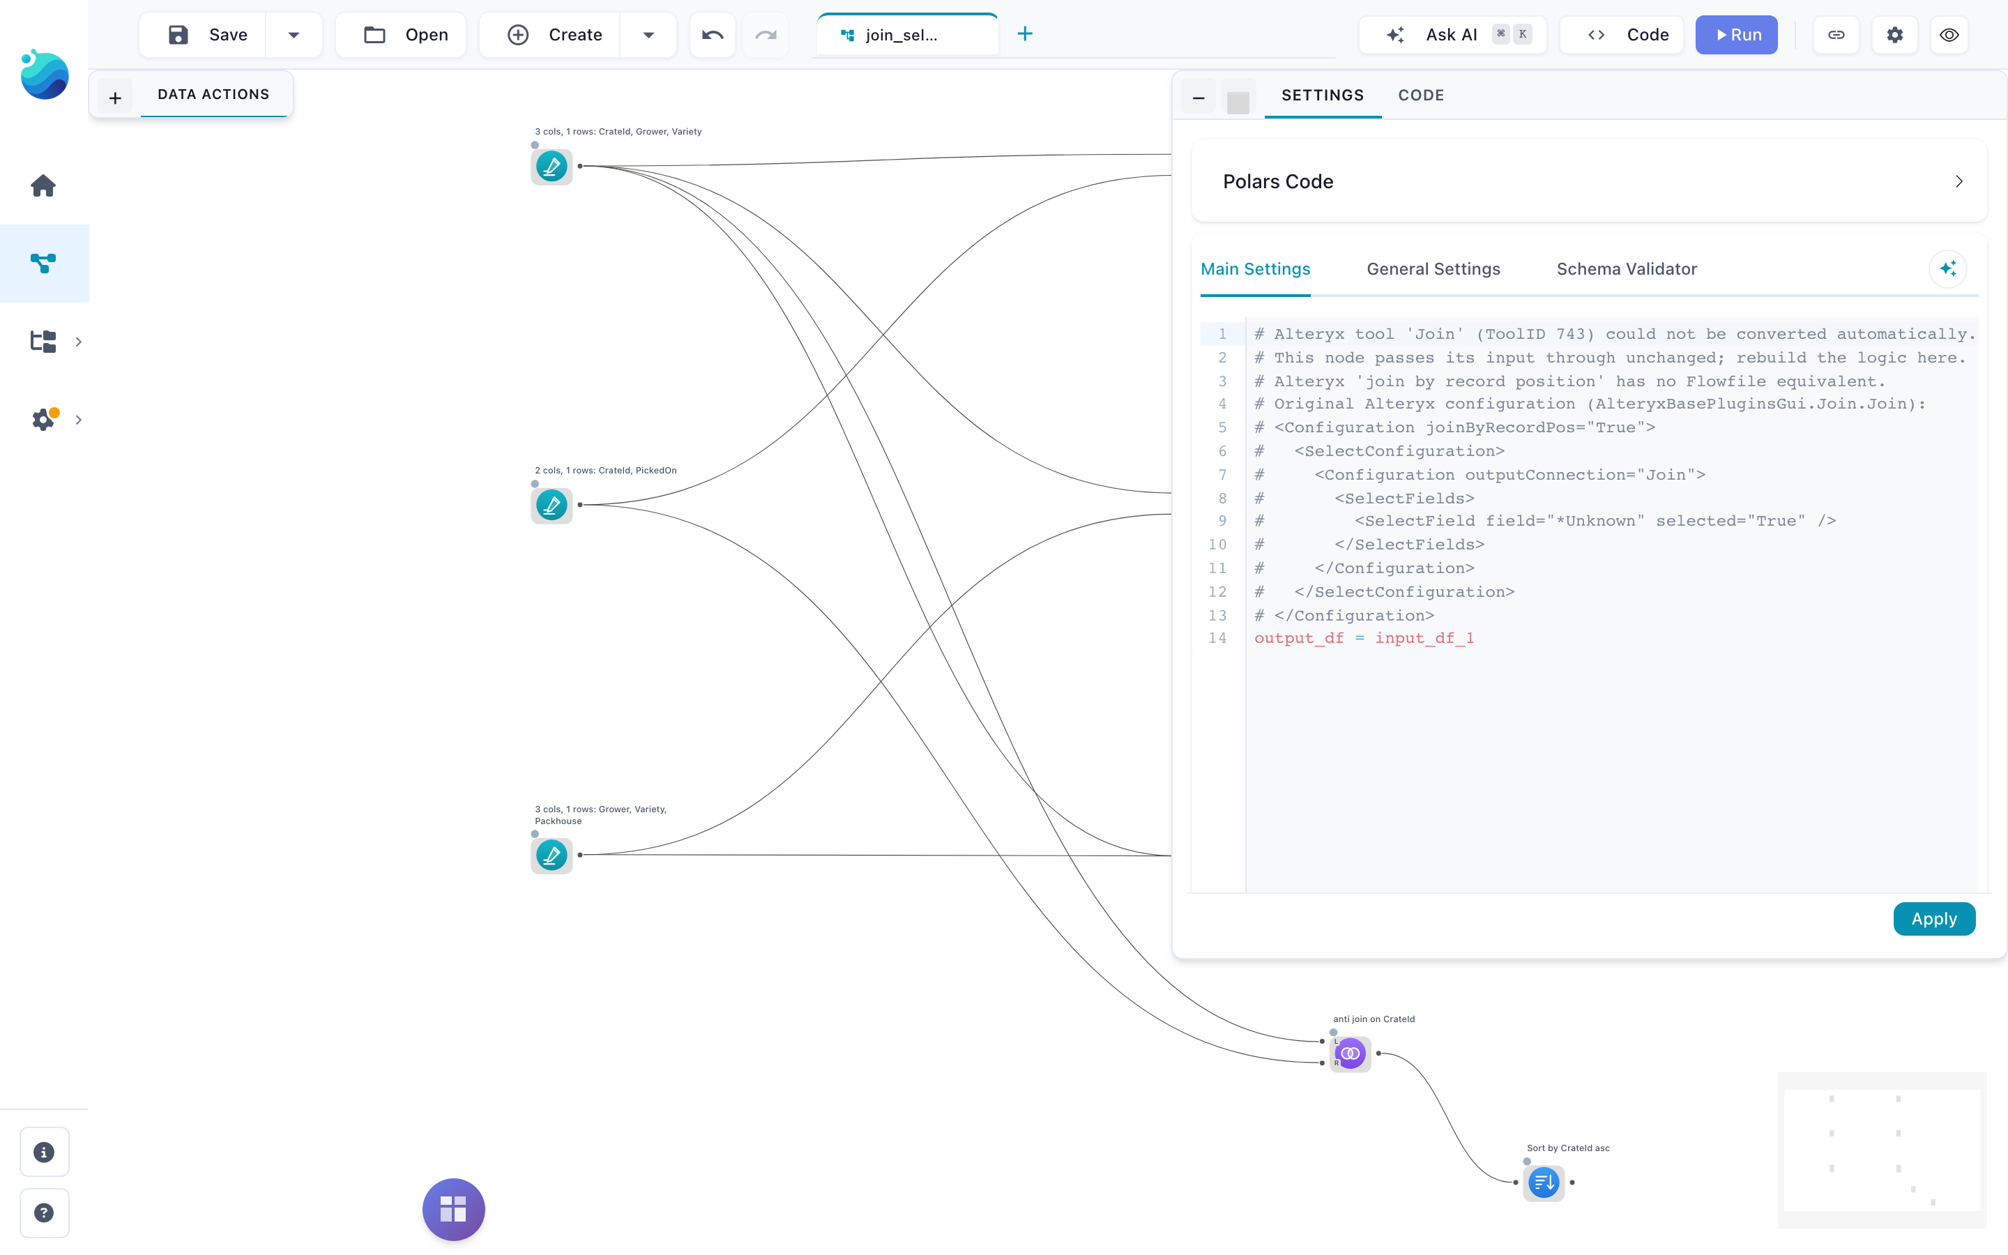Open the settings gear with orange badge

click(x=45, y=418)
